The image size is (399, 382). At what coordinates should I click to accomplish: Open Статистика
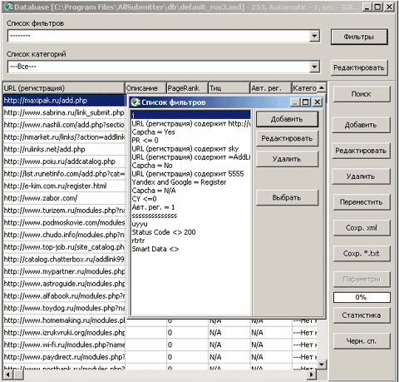(x=362, y=315)
